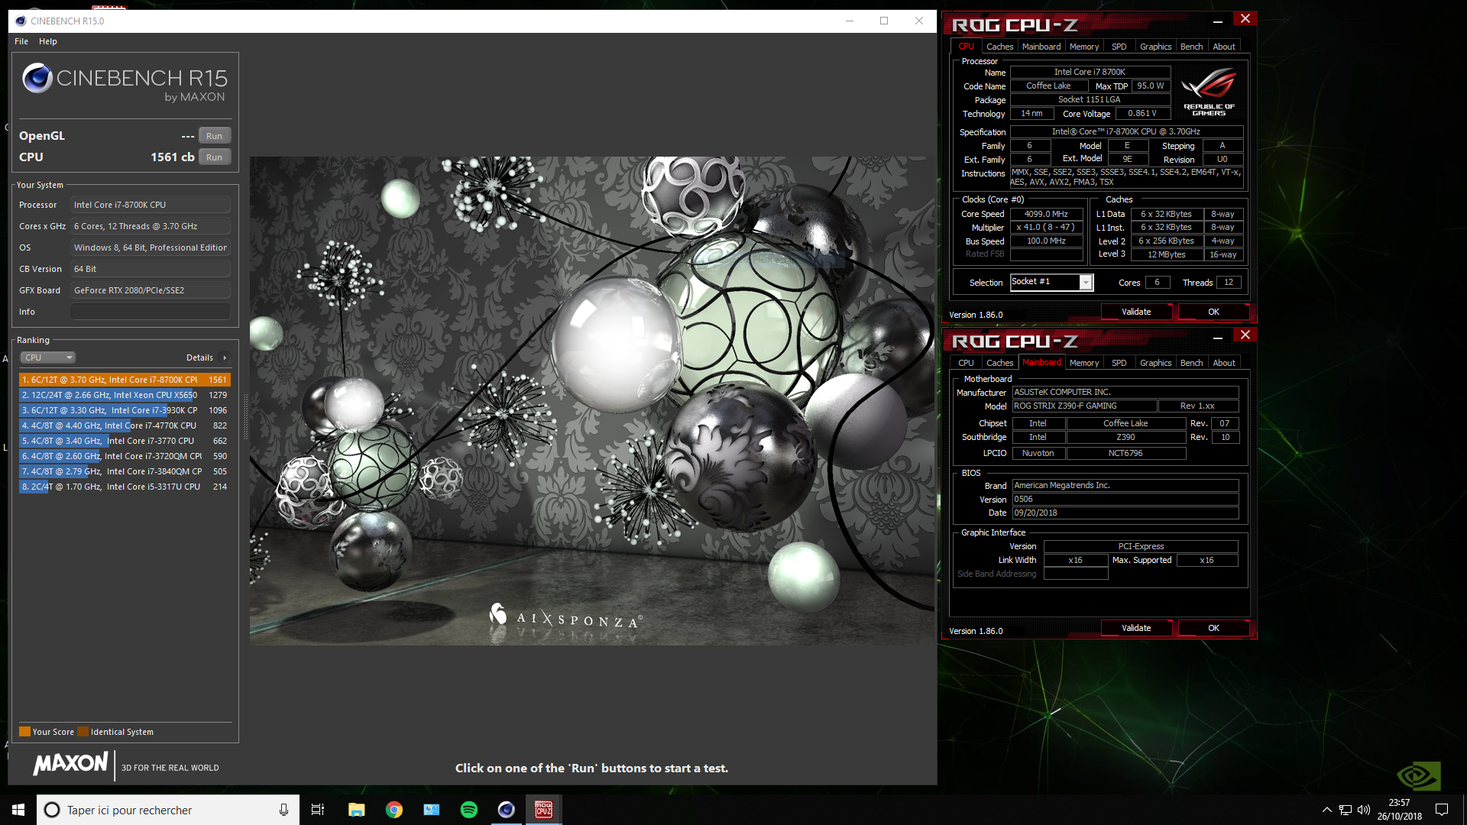Screen dimensions: 1467x825
Task: Expand ranking Details arrow
Action: point(225,357)
